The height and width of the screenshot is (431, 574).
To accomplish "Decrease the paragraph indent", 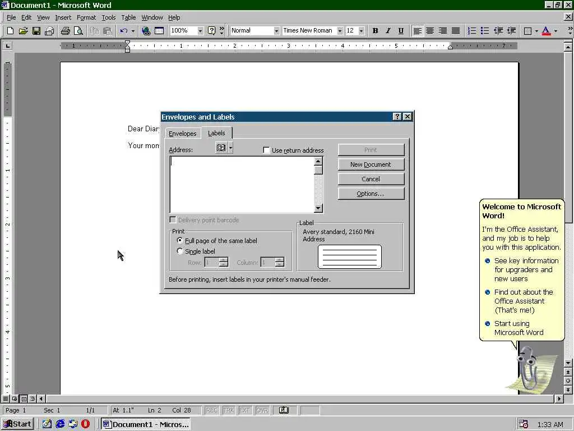I will [x=498, y=31].
